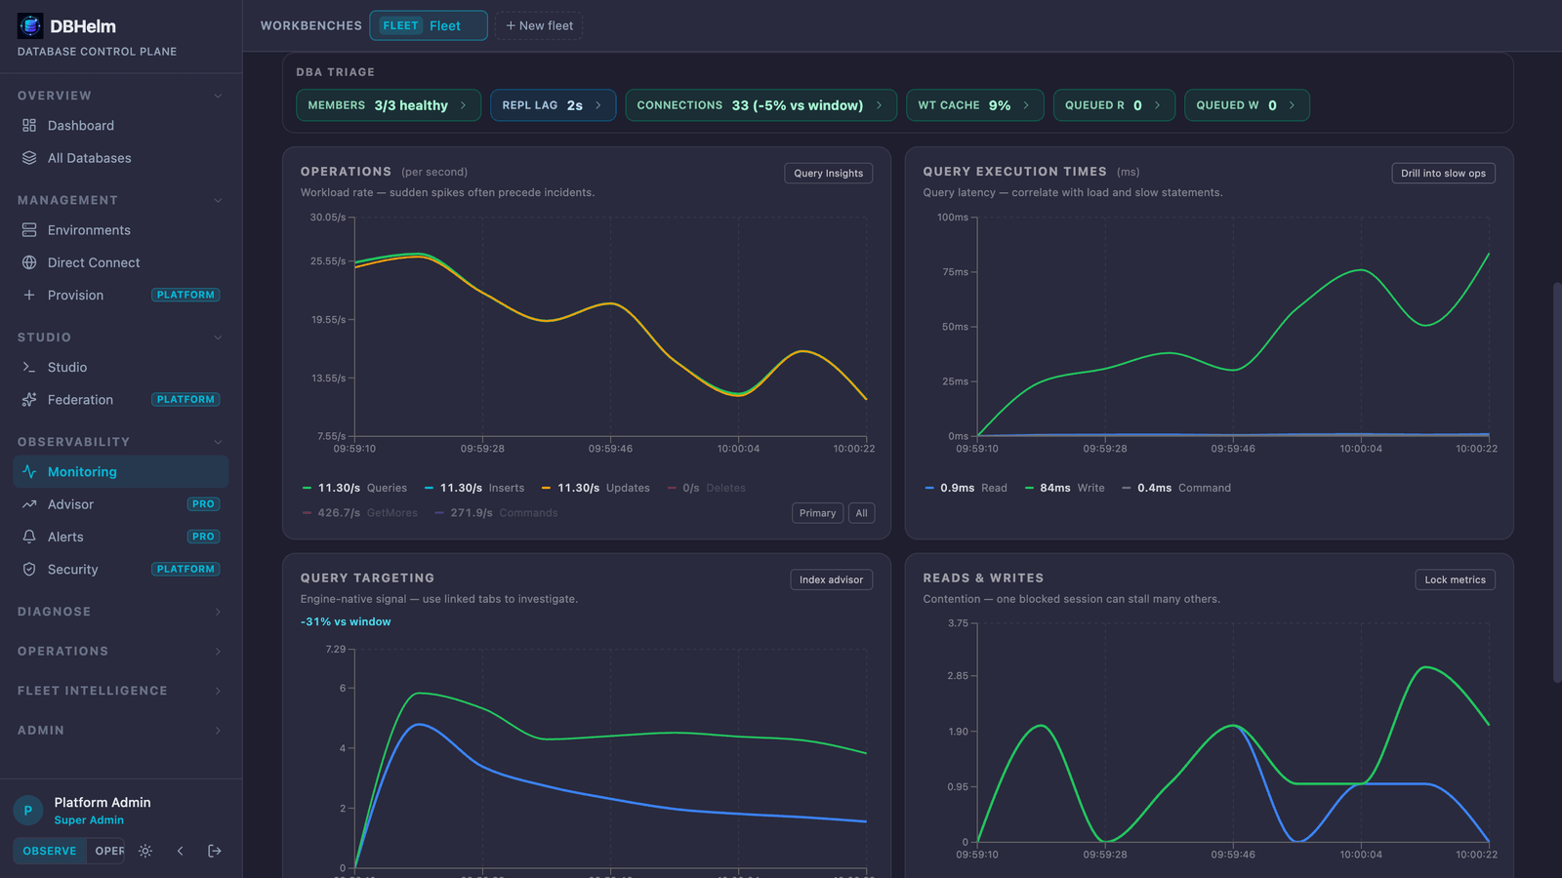The image size is (1562, 878).
Task: Toggle GetMores series in Operations legend
Action: (x=359, y=513)
